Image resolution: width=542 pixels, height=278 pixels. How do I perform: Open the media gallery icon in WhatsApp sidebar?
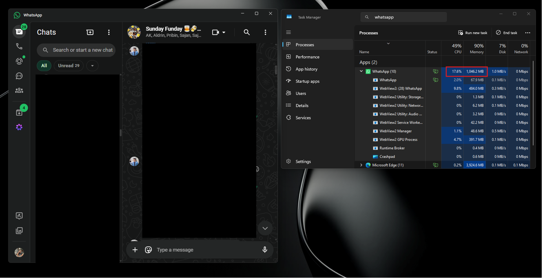point(19,231)
